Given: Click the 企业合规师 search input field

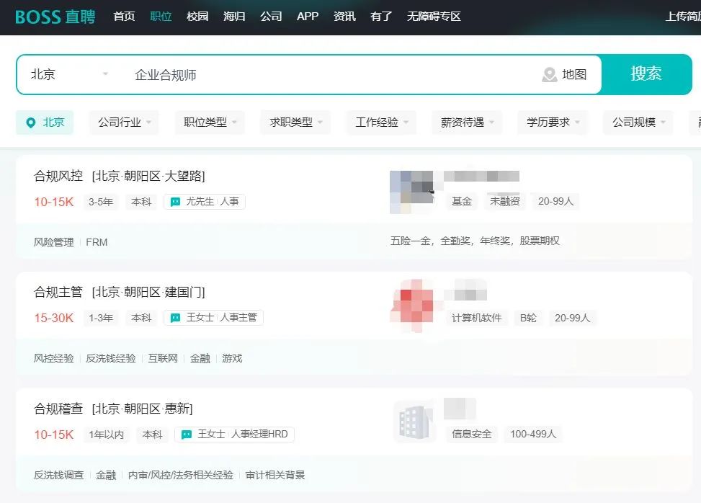Looking at the screenshot, I should pyautogui.click(x=331, y=75).
